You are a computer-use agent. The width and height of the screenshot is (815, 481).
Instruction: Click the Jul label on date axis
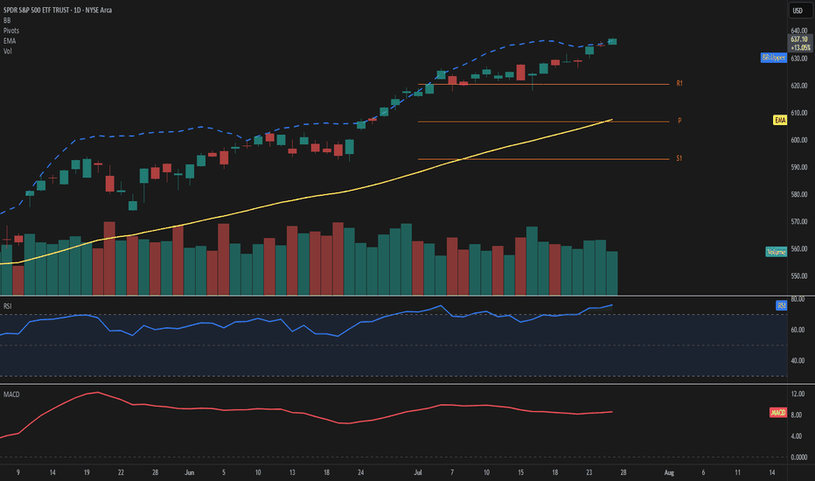point(418,472)
